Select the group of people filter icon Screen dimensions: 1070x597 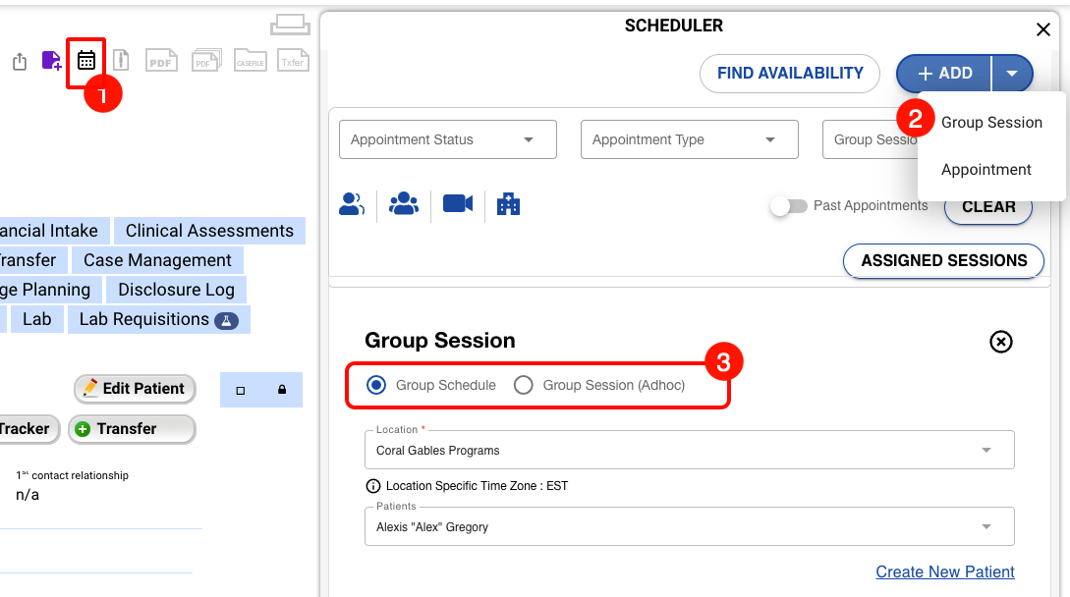[404, 204]
